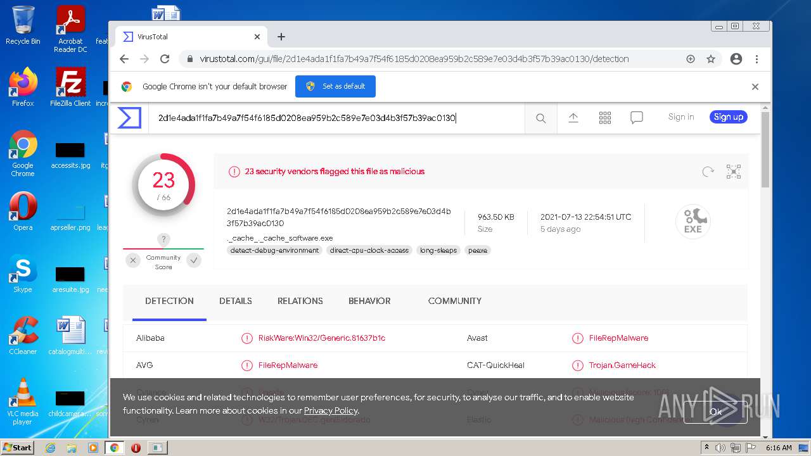Open the Chrome profile avatar

pos(736,59)
